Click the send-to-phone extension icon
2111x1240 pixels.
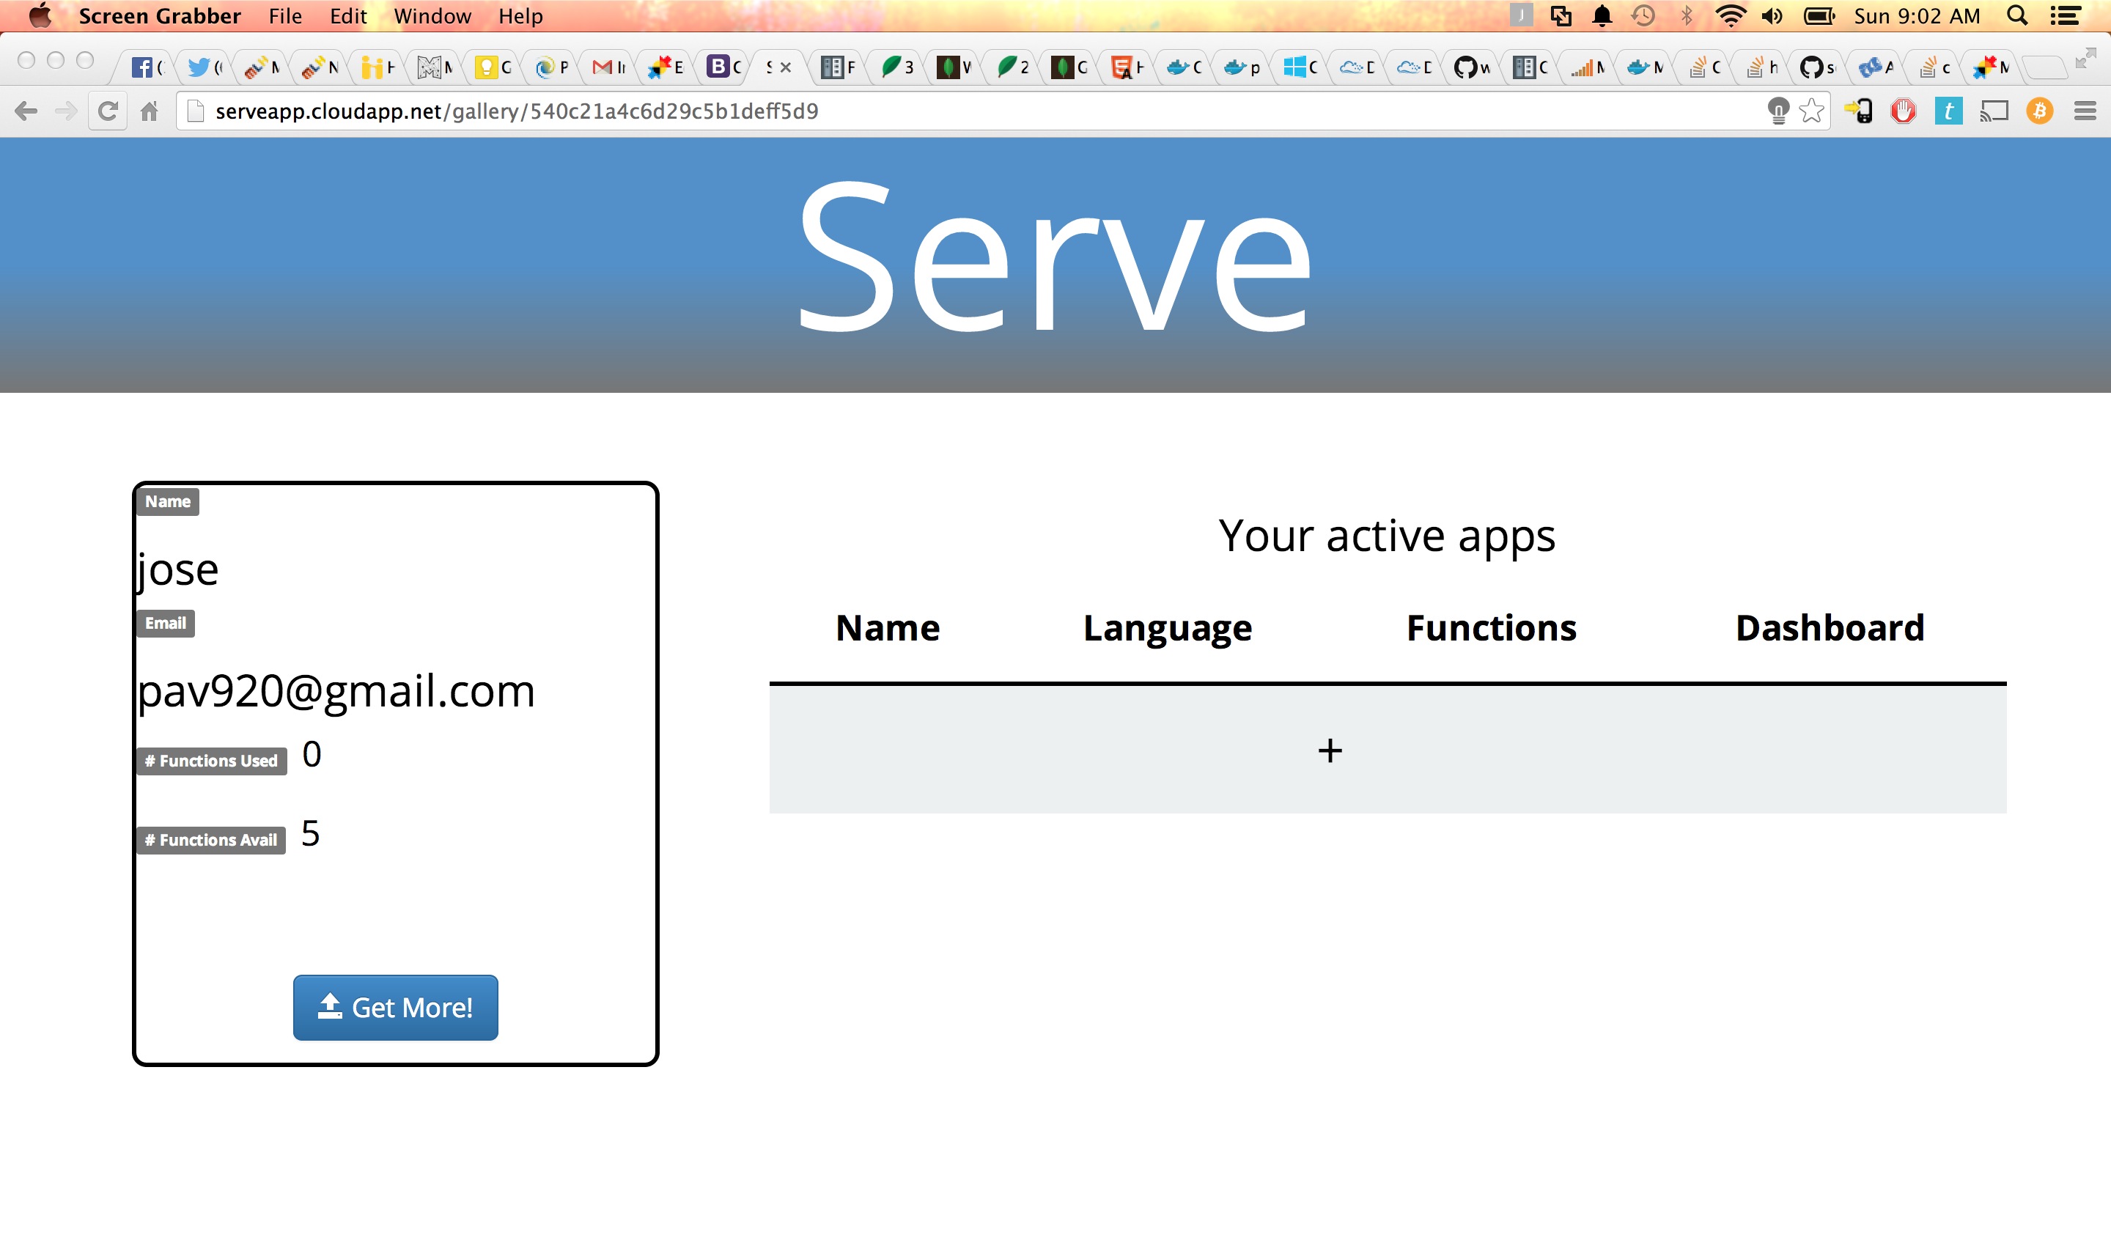tap(1858, 111)
